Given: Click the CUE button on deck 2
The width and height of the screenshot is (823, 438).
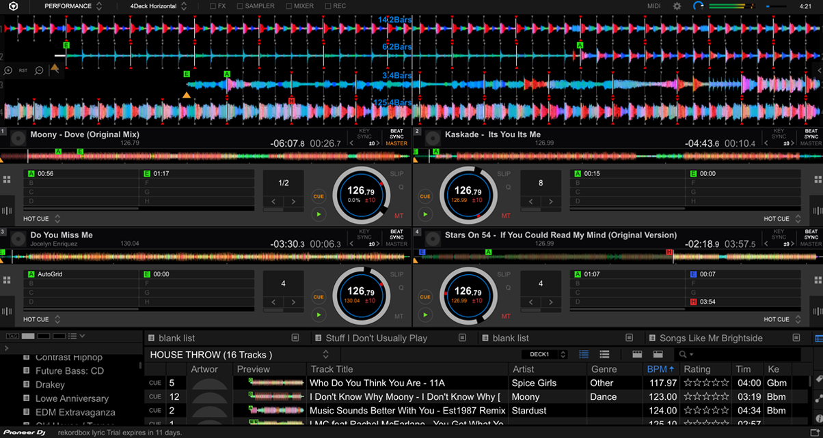Looking at the screenshot, I should click(x=425, y=196).
